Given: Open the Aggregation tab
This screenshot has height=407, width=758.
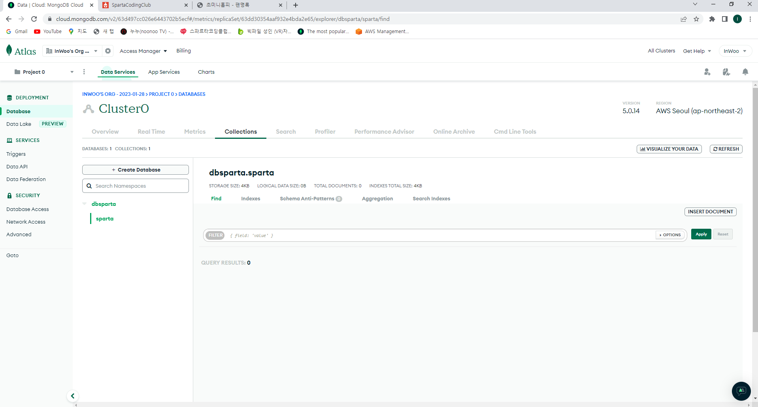Looking at the screenshot, I should pos(377,198).
